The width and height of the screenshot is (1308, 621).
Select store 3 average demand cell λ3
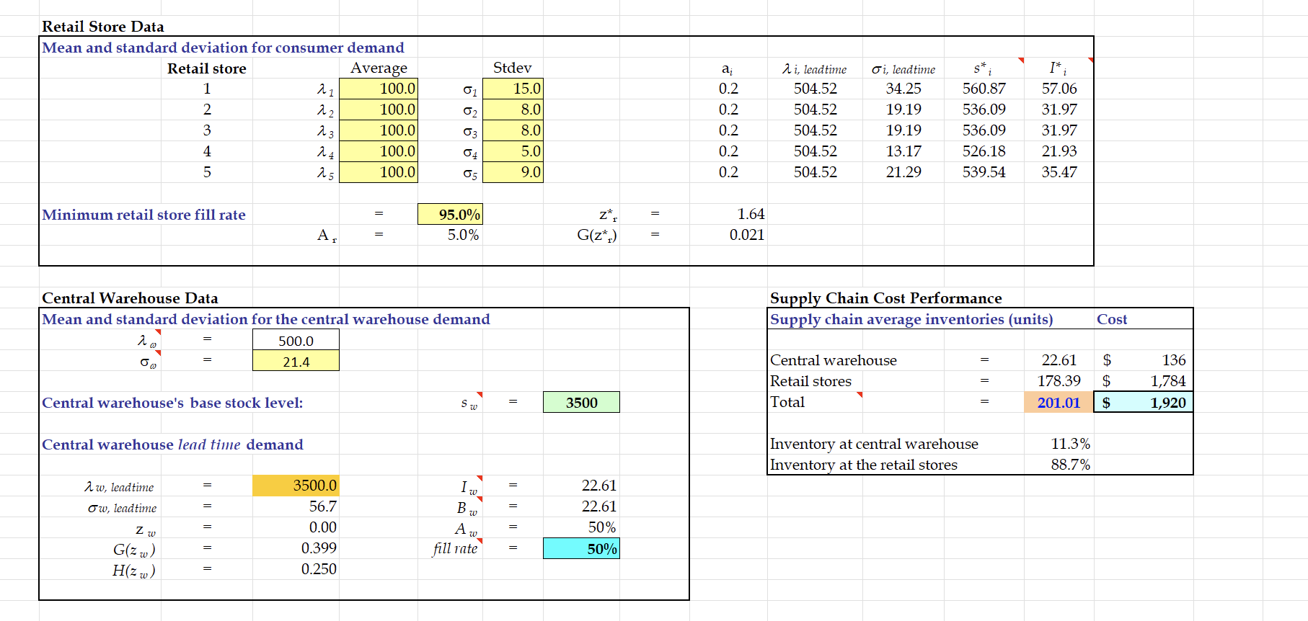click(x=379, y=130)
